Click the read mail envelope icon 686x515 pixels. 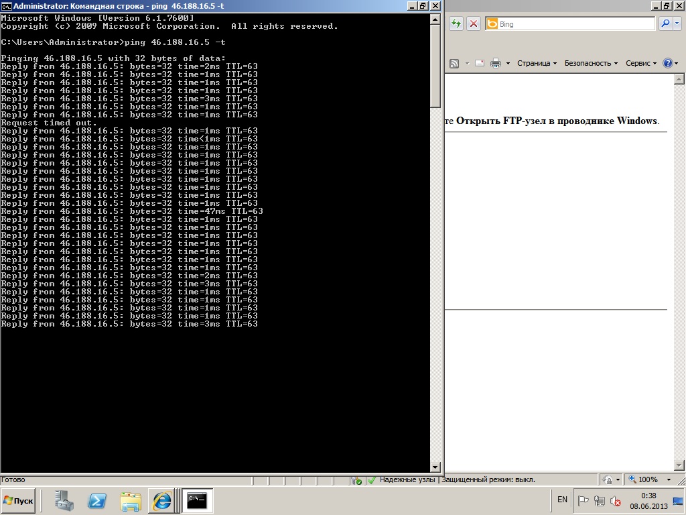480,63
